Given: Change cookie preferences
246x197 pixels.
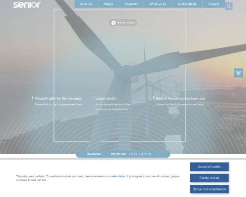Looking at the screenshot, I should point(209,189).
